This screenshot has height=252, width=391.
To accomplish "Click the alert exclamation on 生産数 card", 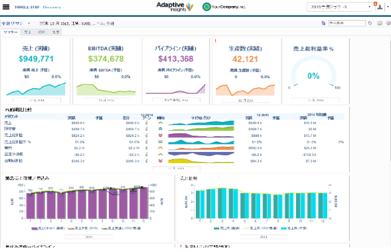I will (x=215, y=40).
